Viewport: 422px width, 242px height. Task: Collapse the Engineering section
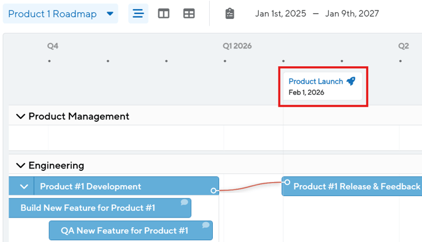pos(21,165)
